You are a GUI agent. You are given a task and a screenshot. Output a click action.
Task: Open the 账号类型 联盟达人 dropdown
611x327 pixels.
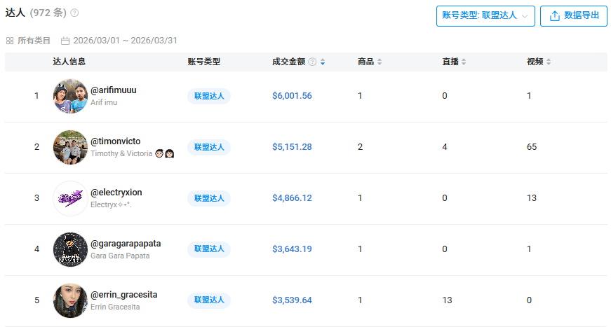point(485,15)
